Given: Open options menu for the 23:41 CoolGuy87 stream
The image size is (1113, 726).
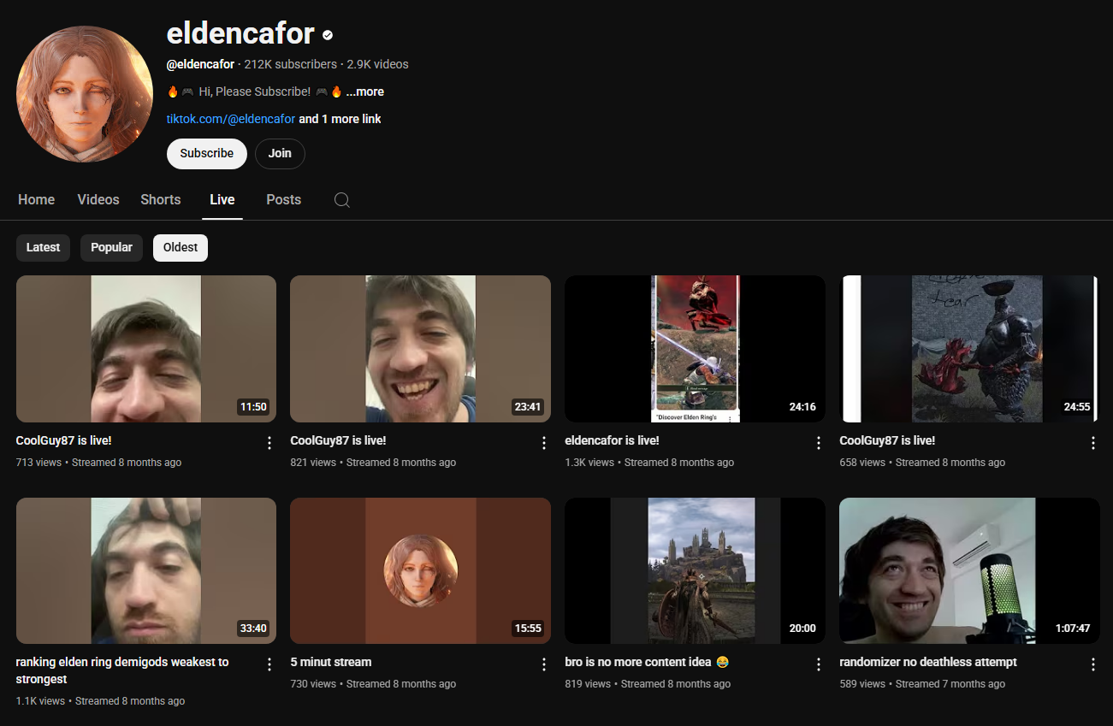Looking at the screenshot, I should click(x=544, y=443).
